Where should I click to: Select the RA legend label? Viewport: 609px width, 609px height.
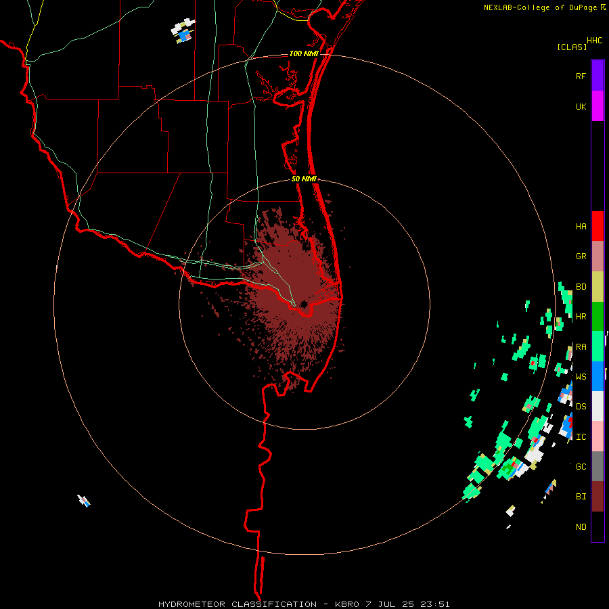pyautogui.click(x=581, y=347)
